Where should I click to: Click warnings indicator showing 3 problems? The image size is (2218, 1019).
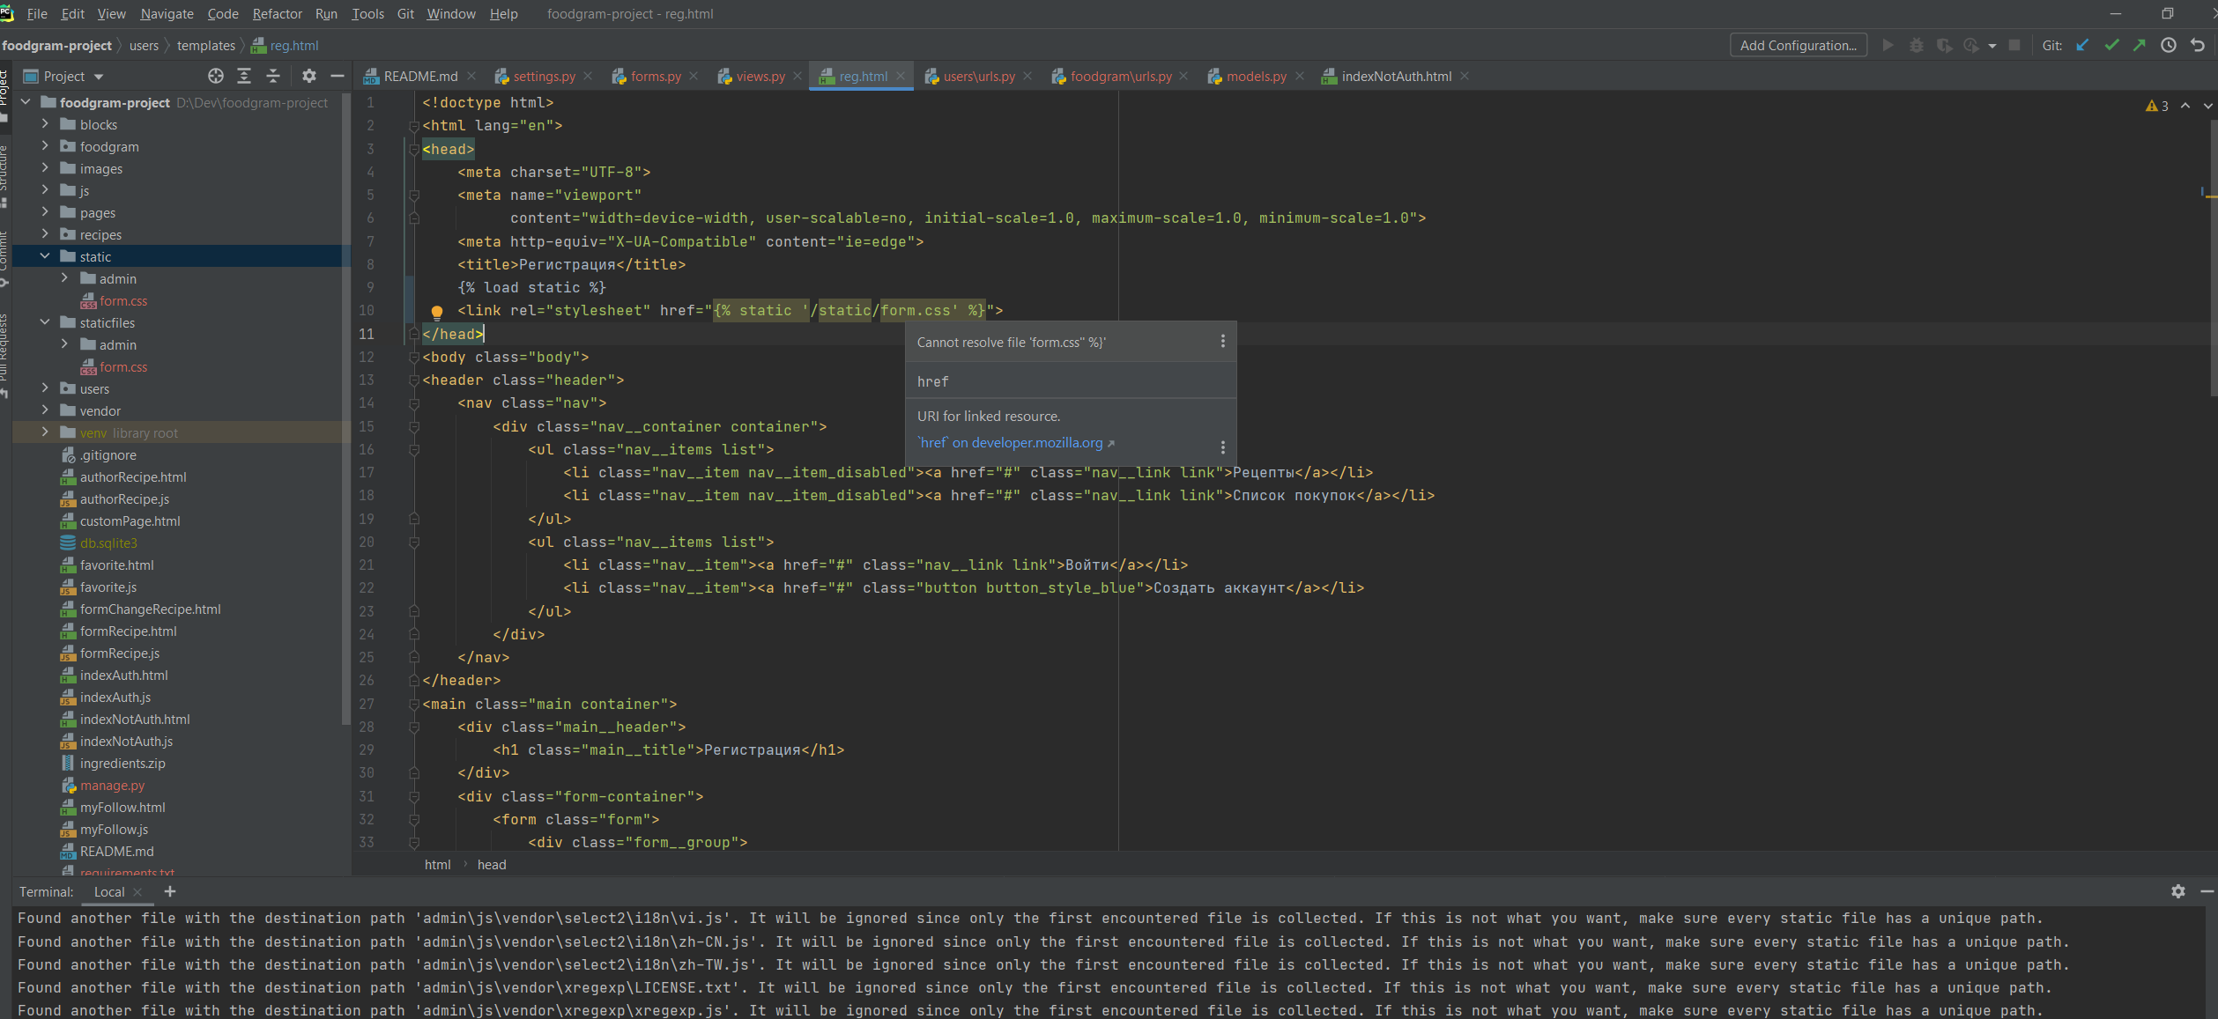tap(2157, 106)
